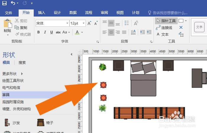Toggle center text alignment
This screenshot has width=207, height=133.
(111, 32)
